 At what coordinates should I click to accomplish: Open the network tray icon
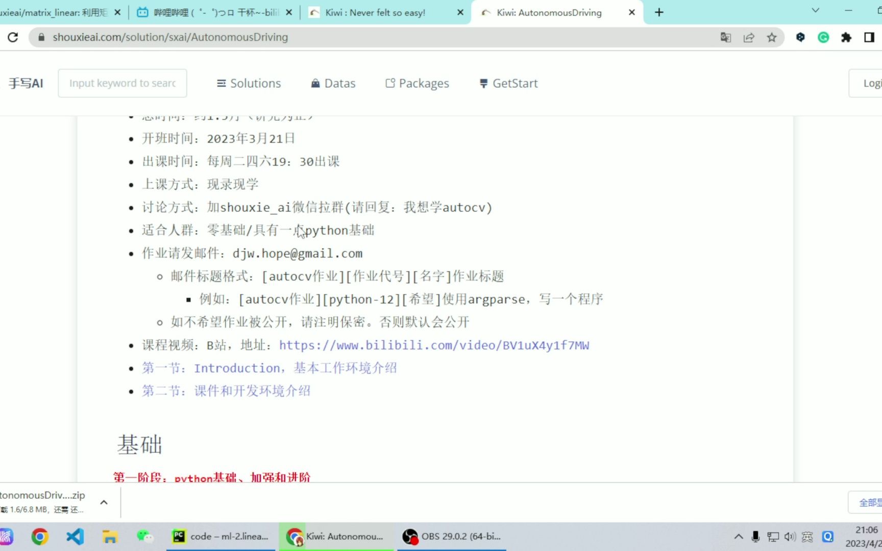click(x=773, y=537)
